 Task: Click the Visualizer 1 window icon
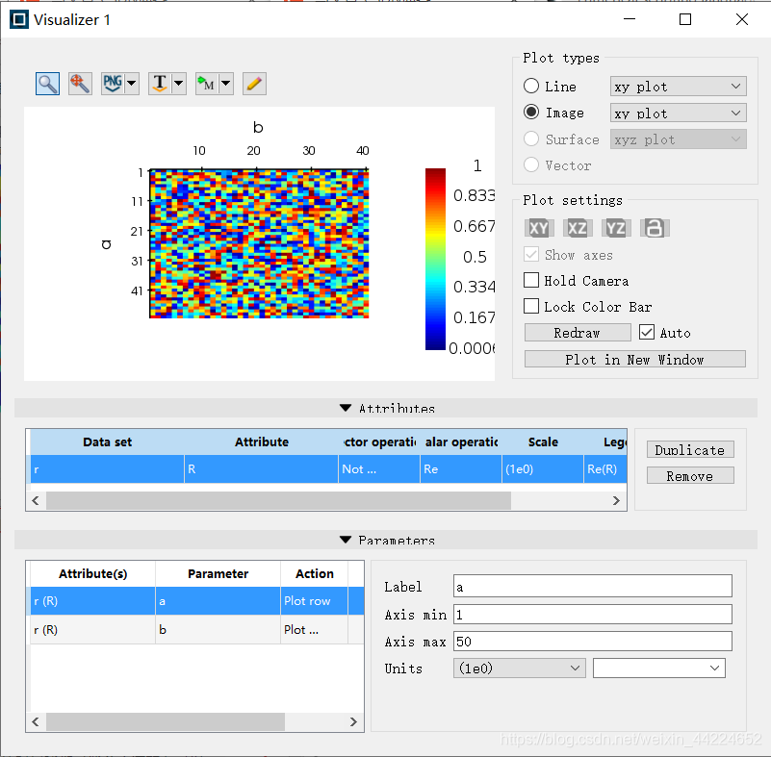19,19
